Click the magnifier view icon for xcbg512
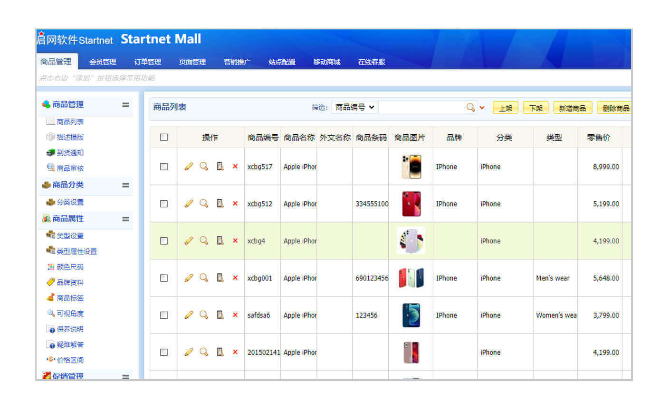The height and width of the screenshot is (408, 670). (204, 204)
